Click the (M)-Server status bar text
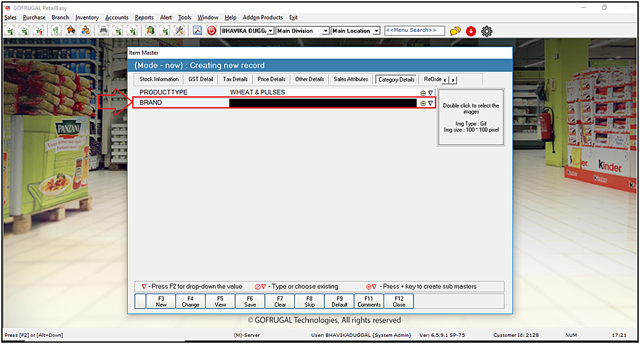Screen dimensions: 640x344 click(247, 336)
